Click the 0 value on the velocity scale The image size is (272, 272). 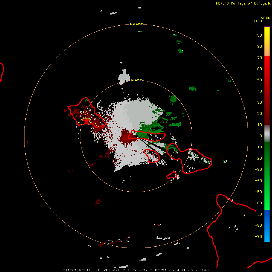click(x=261, y=136)
